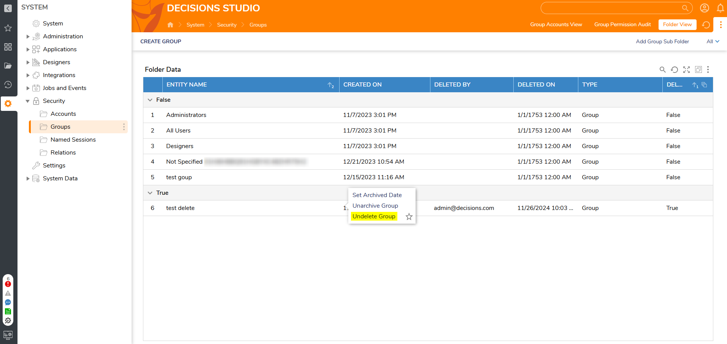Open Settings item in tree

(x=54, y=166)
